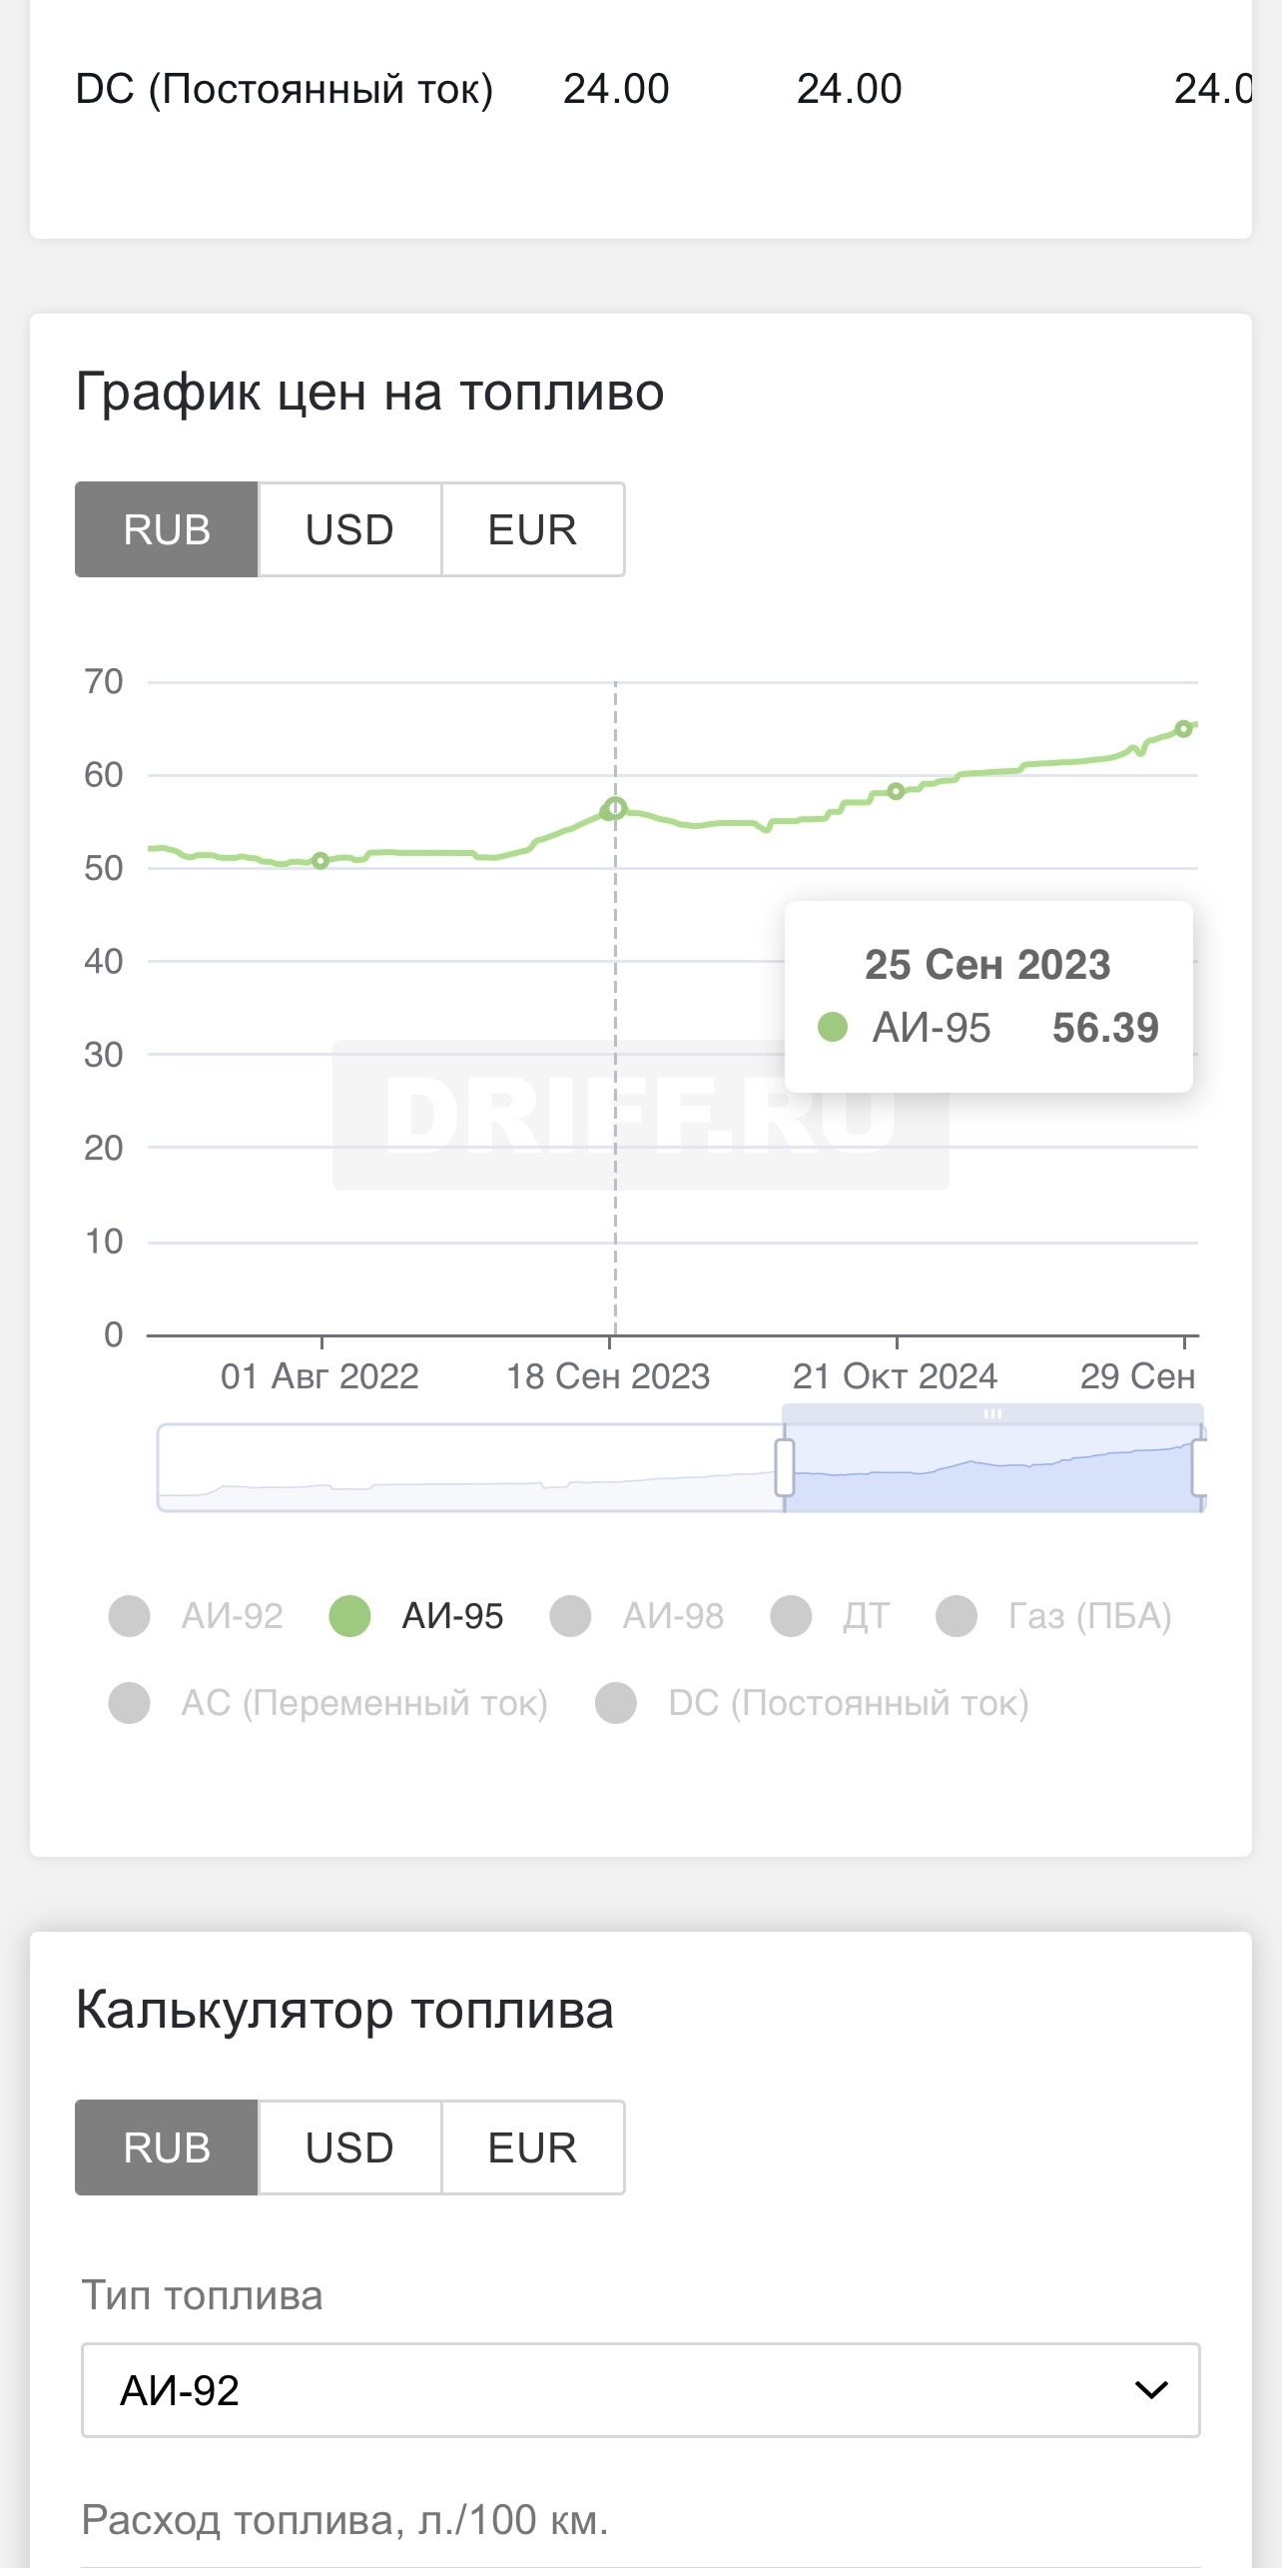The height and width of the screenshot is (2568, 1282).
Task: Click left handle of range slider
Action: click(x=785, y=1466)
